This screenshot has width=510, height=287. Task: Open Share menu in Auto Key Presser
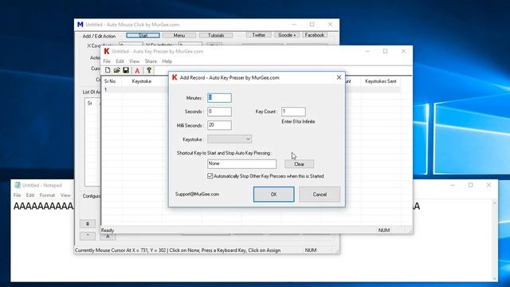pyautogui.click(x=151, y=61)
